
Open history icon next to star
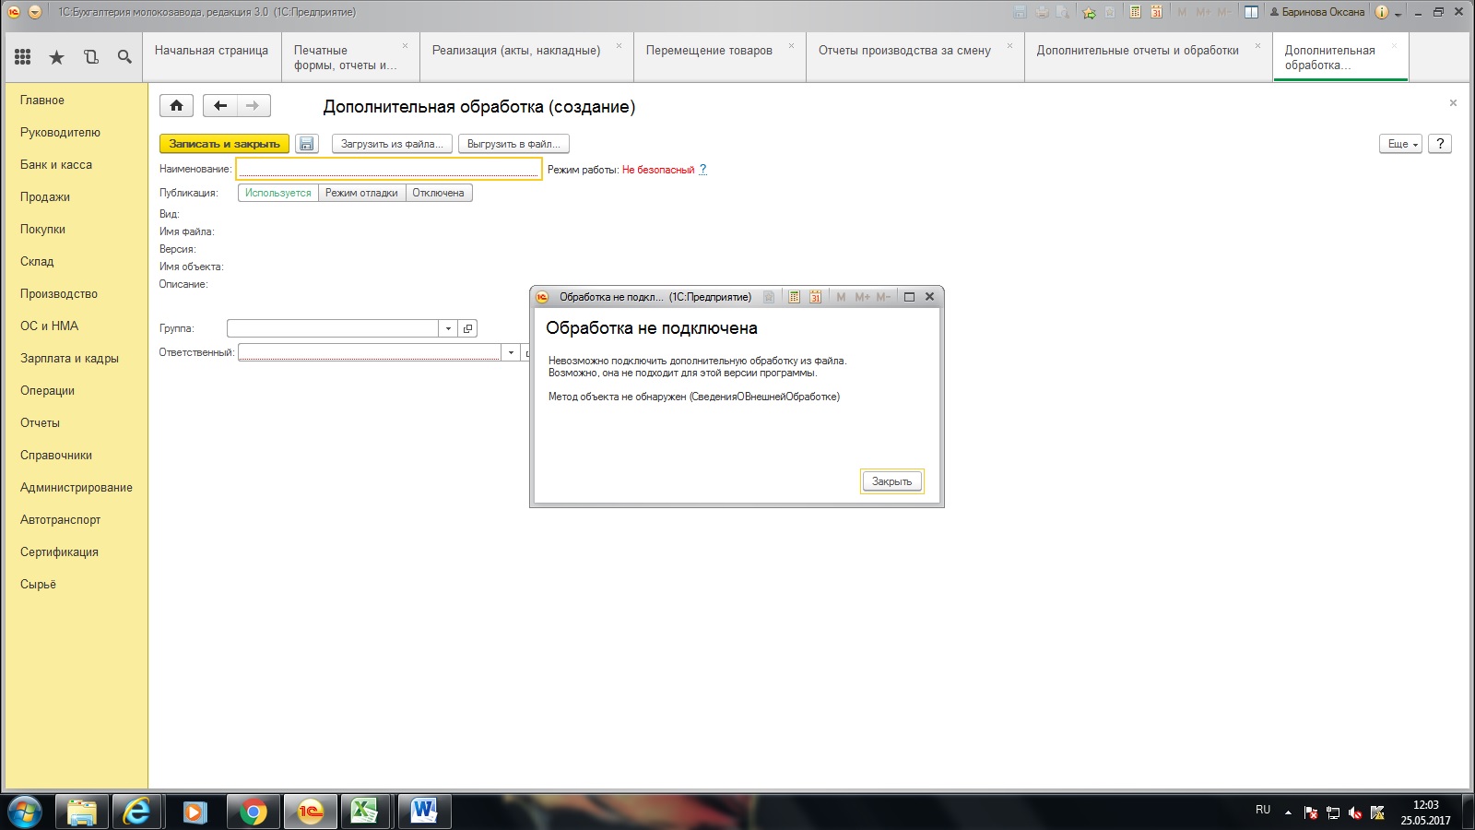pyautogui.click(x=90, y=57)
